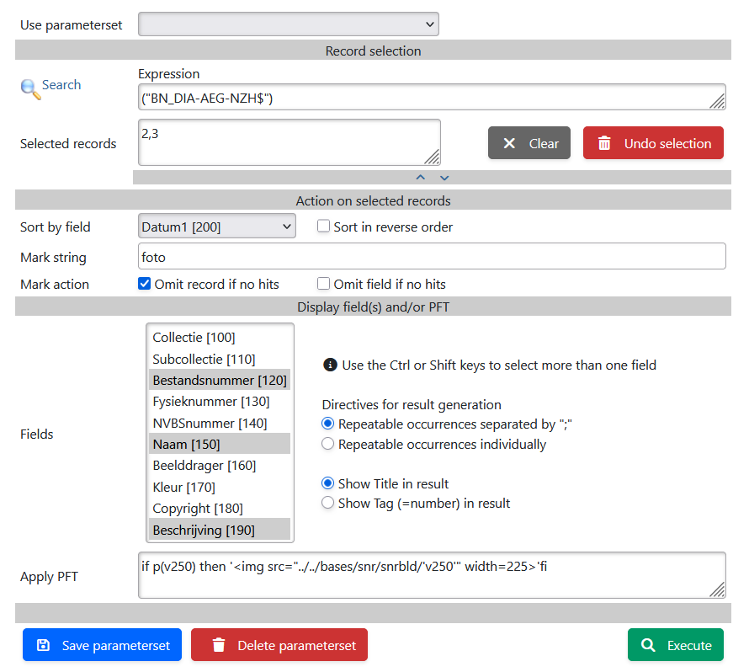Screen dimensions: 749x672
Task: Delete the parameterset
Action: coord(279,645)
